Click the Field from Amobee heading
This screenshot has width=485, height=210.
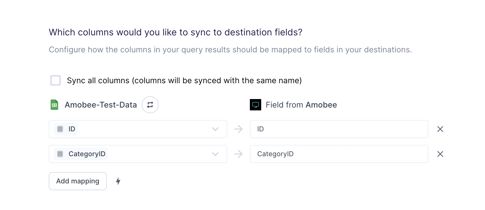pos(301,105)
